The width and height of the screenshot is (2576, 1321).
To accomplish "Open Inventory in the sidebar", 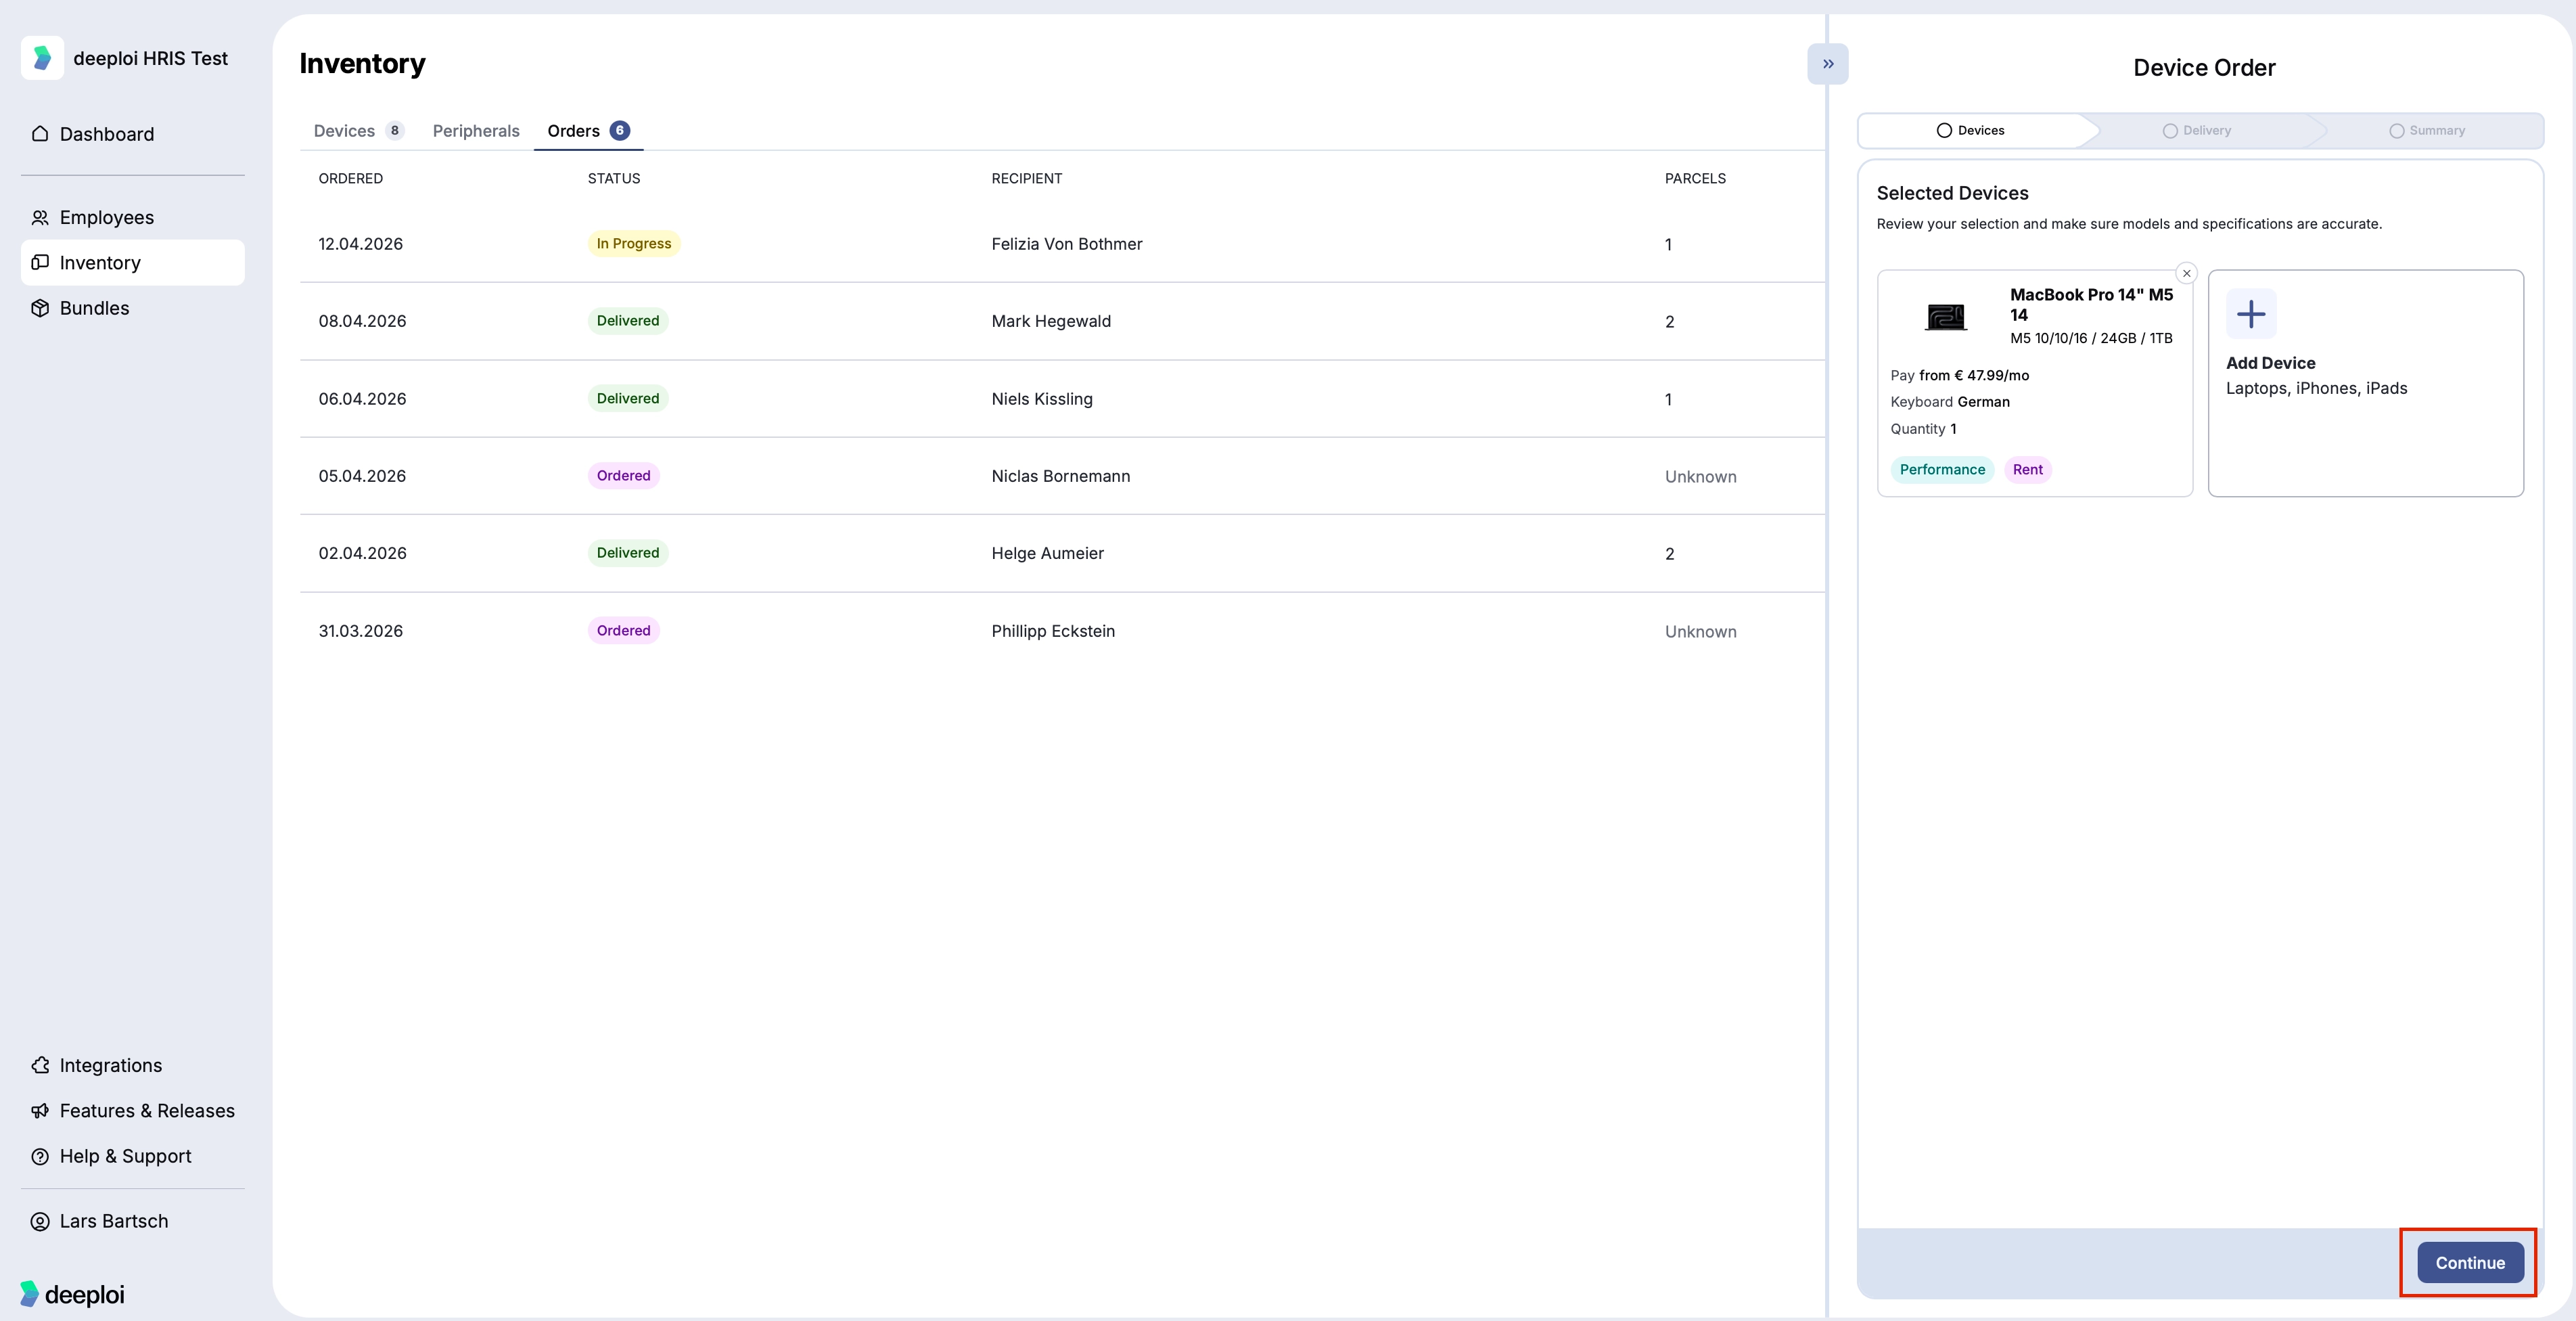I will pos(132,262).
